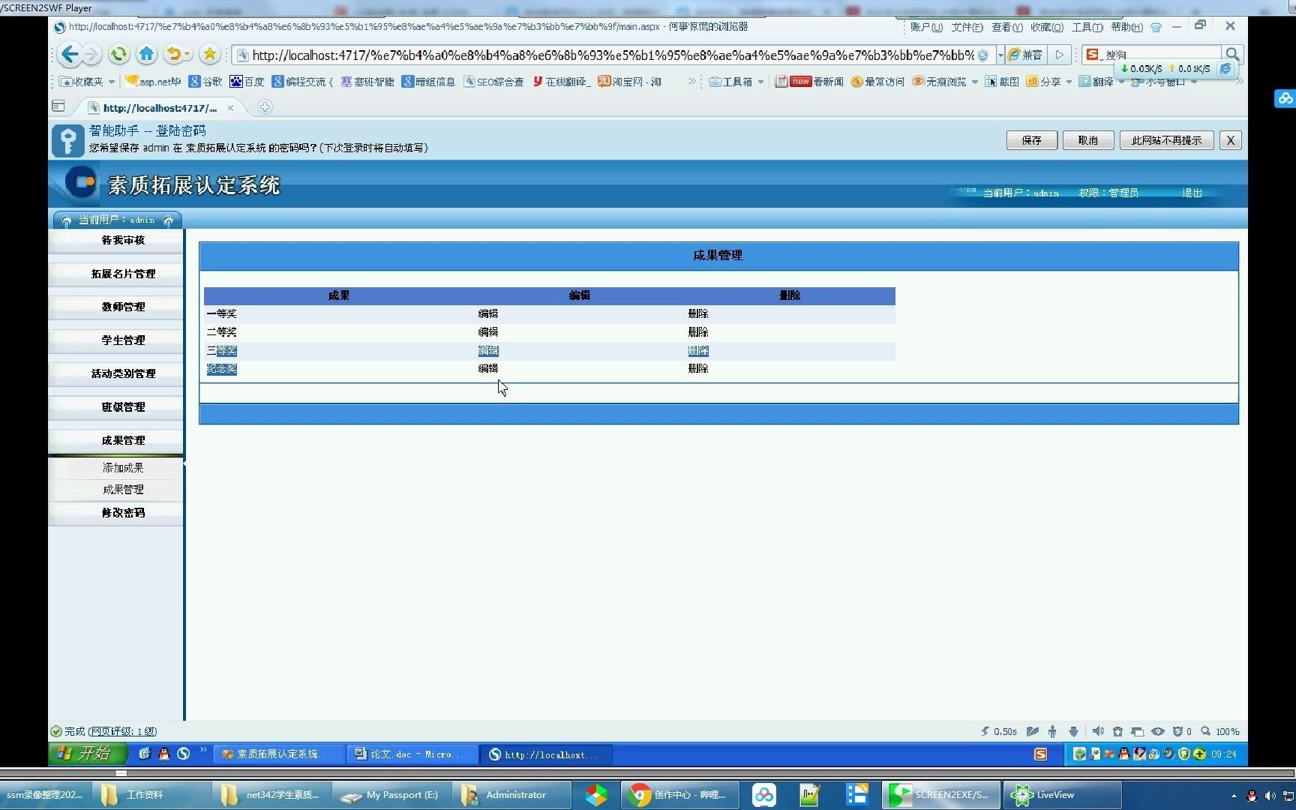Show hidden tray icons arrow on outer taskbar

click(1234, 796)
